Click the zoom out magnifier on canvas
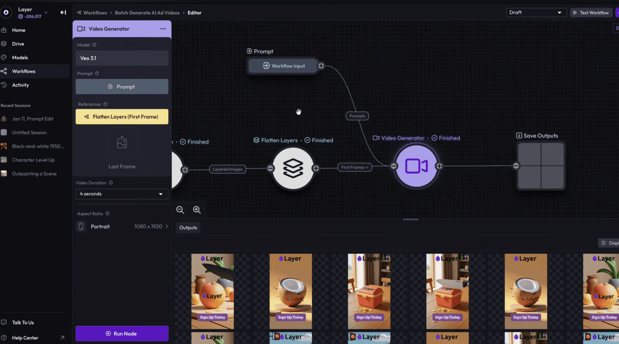Image resolution: width=619 pixels, height=344 pixels. pyautogui.click(x=180, y=210)
